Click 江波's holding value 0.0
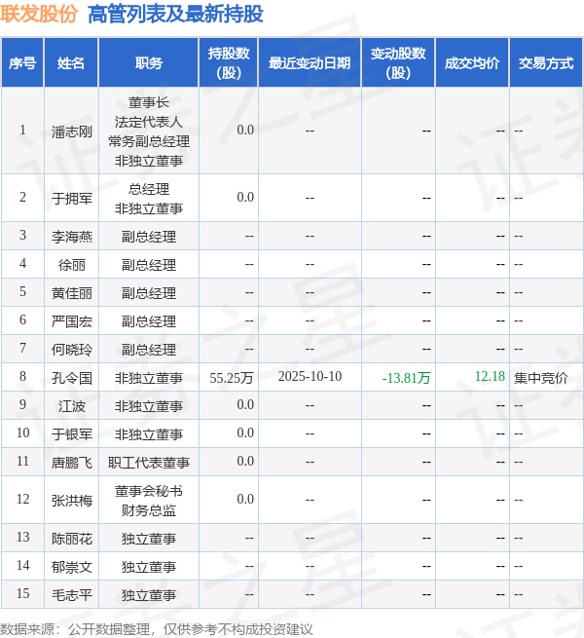 pos(245,404)
